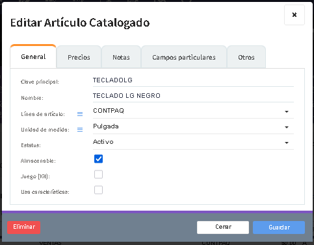Open the Línea de artículo list icon

tap(80, 114)
